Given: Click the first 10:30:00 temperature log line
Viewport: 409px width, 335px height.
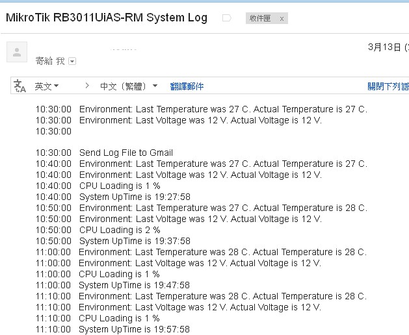Looking at the screenshot, I should coord(202,109).
